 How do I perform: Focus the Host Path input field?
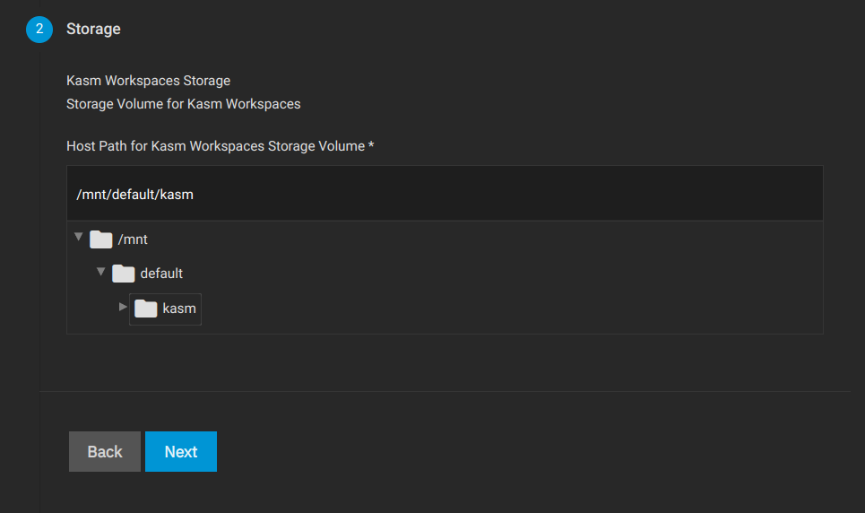pyautogui.click(x=445, y=194)
